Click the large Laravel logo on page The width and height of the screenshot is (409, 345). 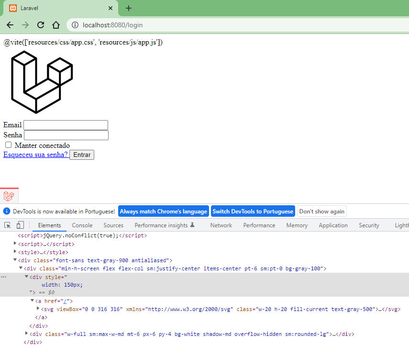coord(42,82)
